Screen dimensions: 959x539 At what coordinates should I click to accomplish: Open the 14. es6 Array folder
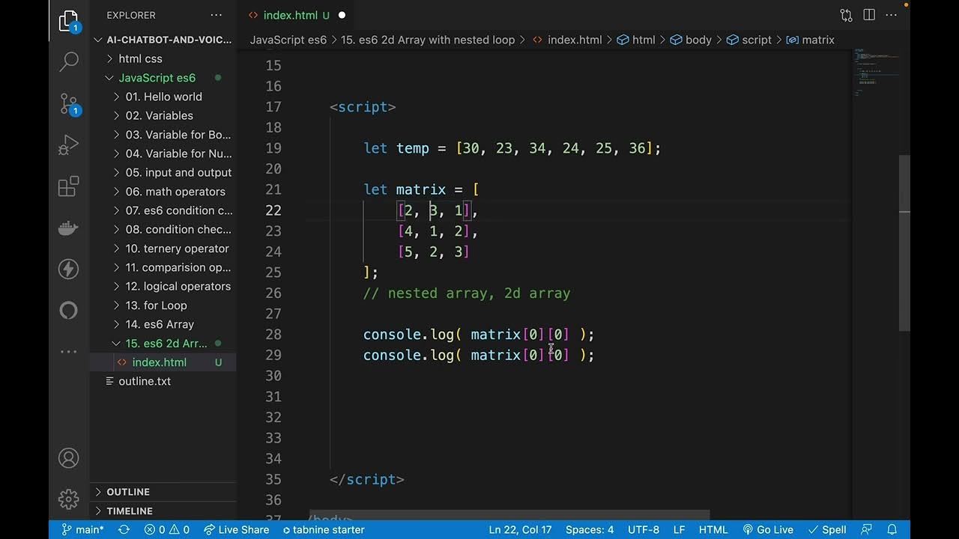coord(163,324)
